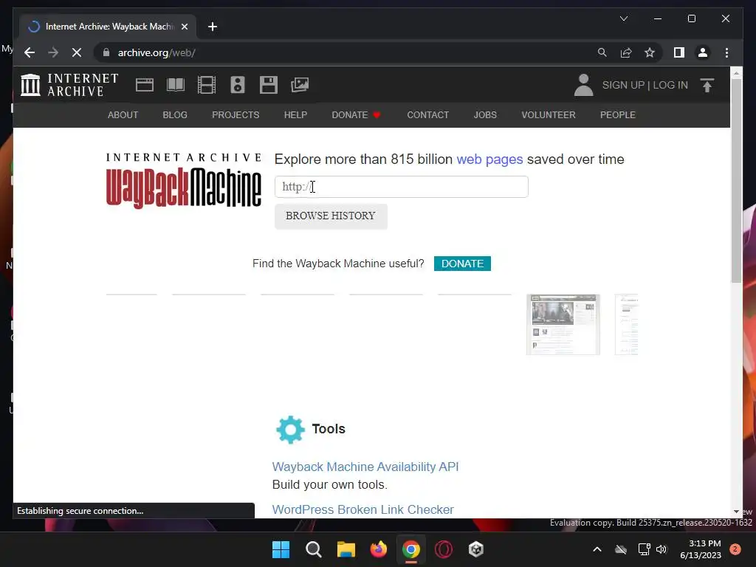
Task: Open the HELP menu item
Action: [295, 114]
